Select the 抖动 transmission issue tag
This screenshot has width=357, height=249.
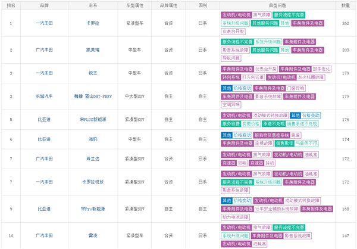click(x=270, y=163)
